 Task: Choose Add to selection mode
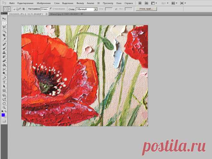[x=17, y=9]
